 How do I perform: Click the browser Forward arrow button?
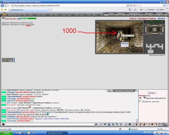(x=6, y=6)
